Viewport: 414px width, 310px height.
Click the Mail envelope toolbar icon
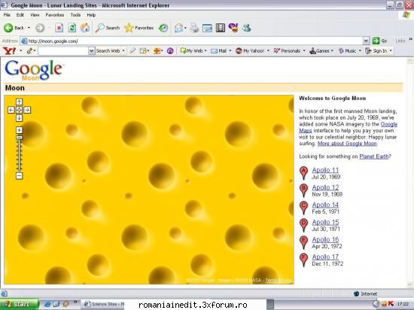pyautogui.click(x=178, y=28)
